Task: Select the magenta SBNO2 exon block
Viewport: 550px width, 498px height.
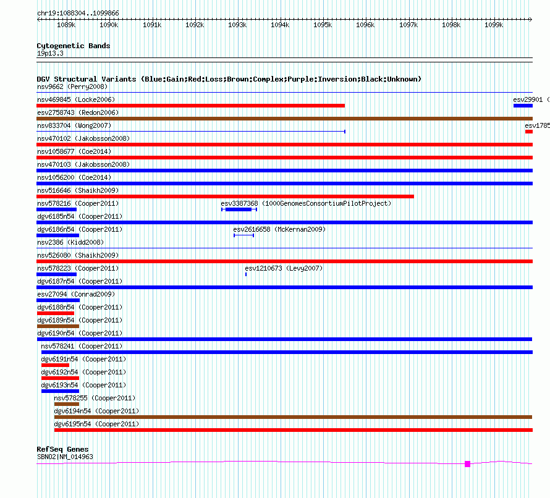Action: (468, 464)
